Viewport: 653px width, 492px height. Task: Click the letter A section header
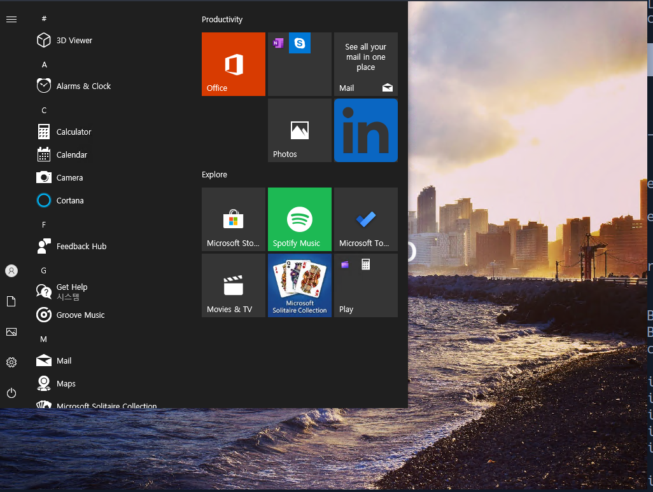[x=44, y=64]
